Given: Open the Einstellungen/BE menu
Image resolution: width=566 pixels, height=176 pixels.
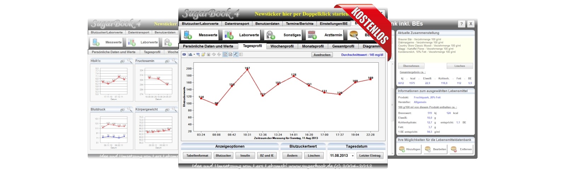Looking at the screenshot, I should click(x=334, y=24).
